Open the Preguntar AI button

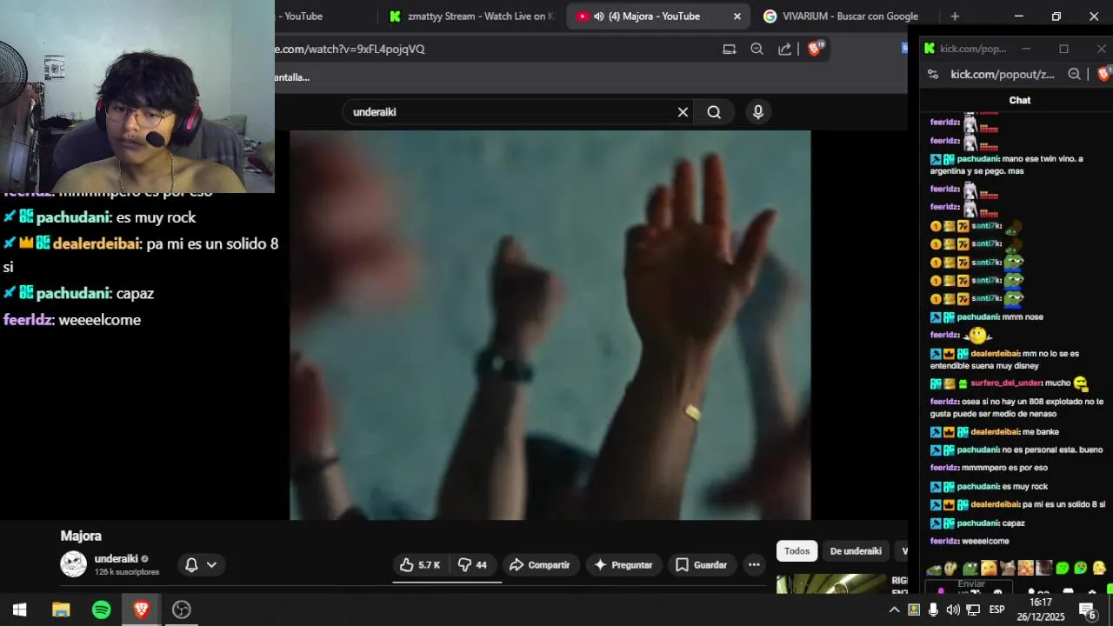[x=623, y=565]
